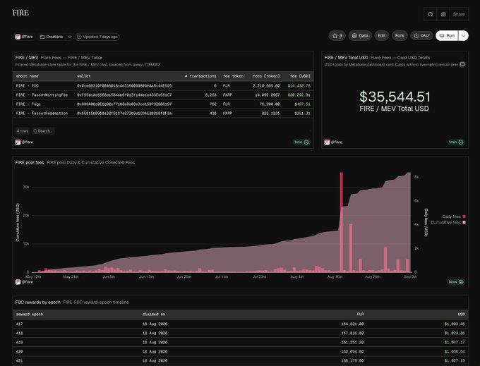Sort by the short name column header
Viewport: 480px width, 366px height.
click(x=28, y=76)
